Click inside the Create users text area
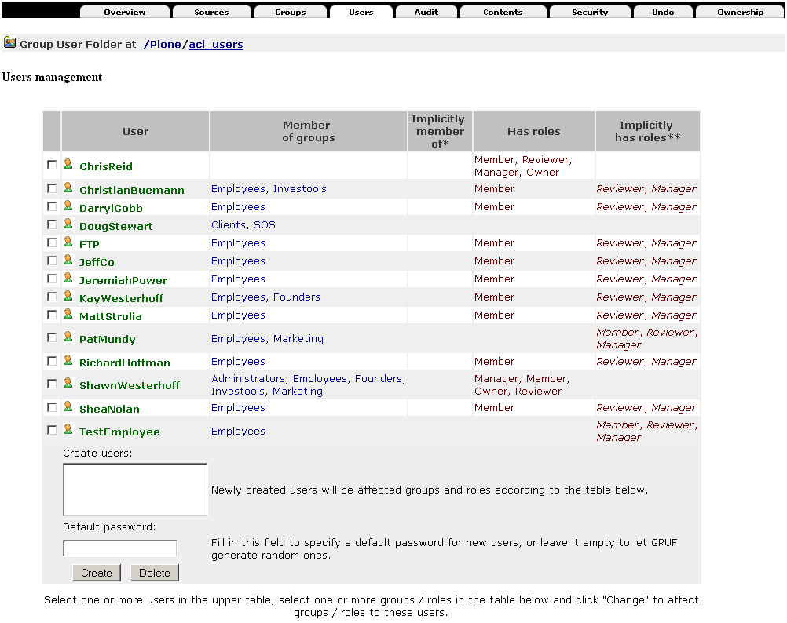The image size is (787, 623). pos(135,489)
